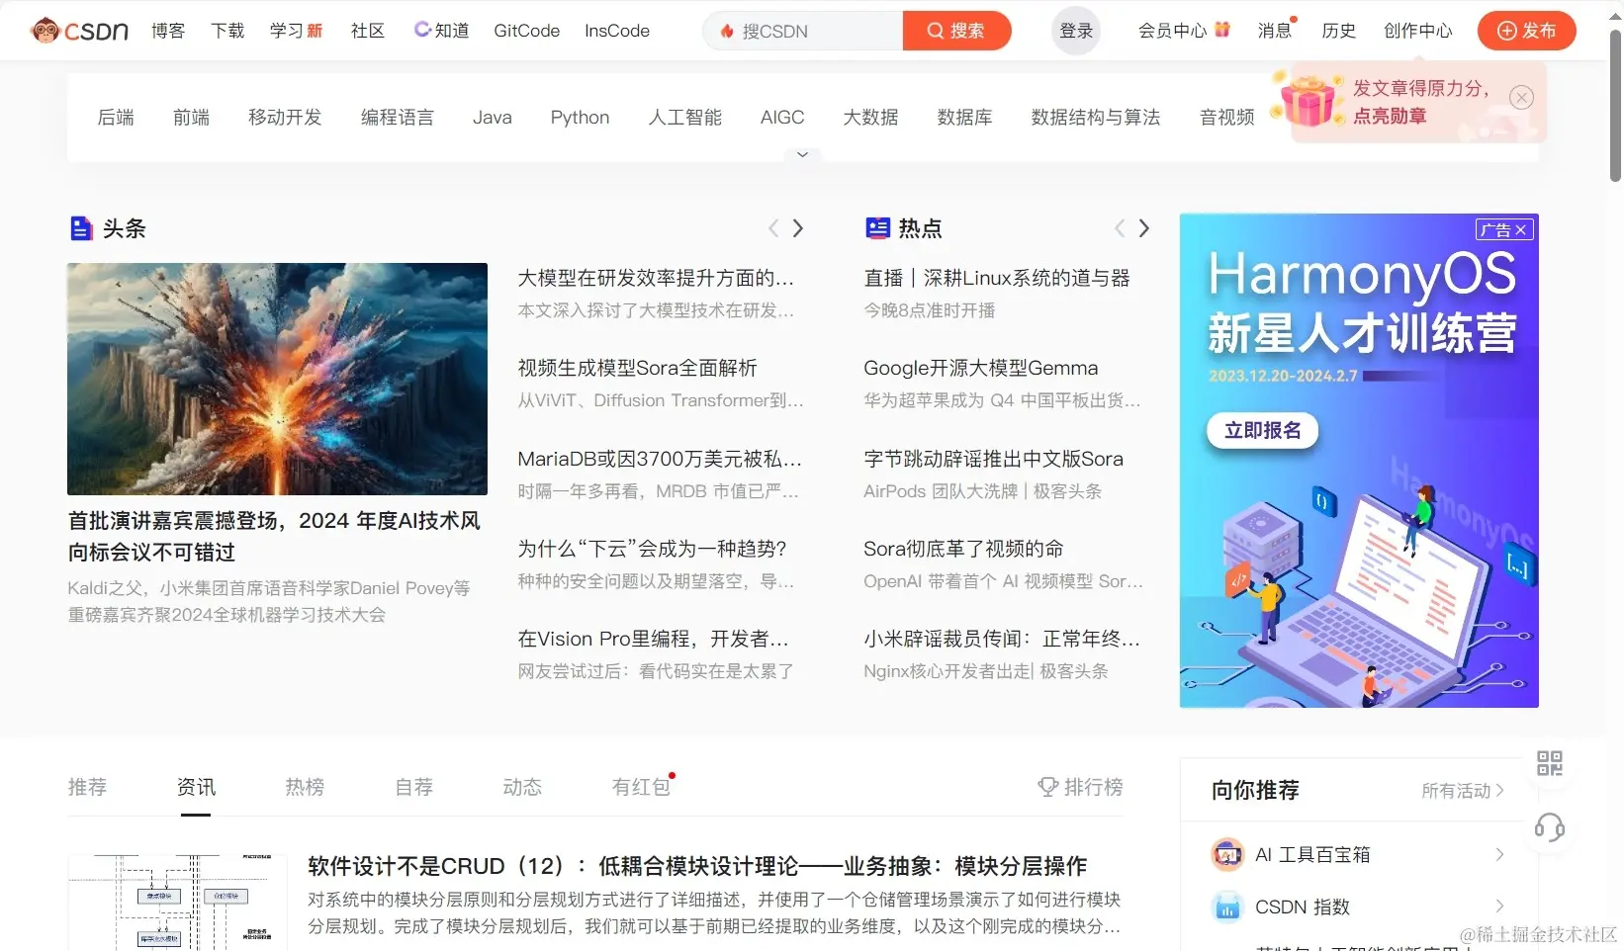1624x951 pixels.
Task: Go to next 热点 page arrow
Action: pos(1144,228)
